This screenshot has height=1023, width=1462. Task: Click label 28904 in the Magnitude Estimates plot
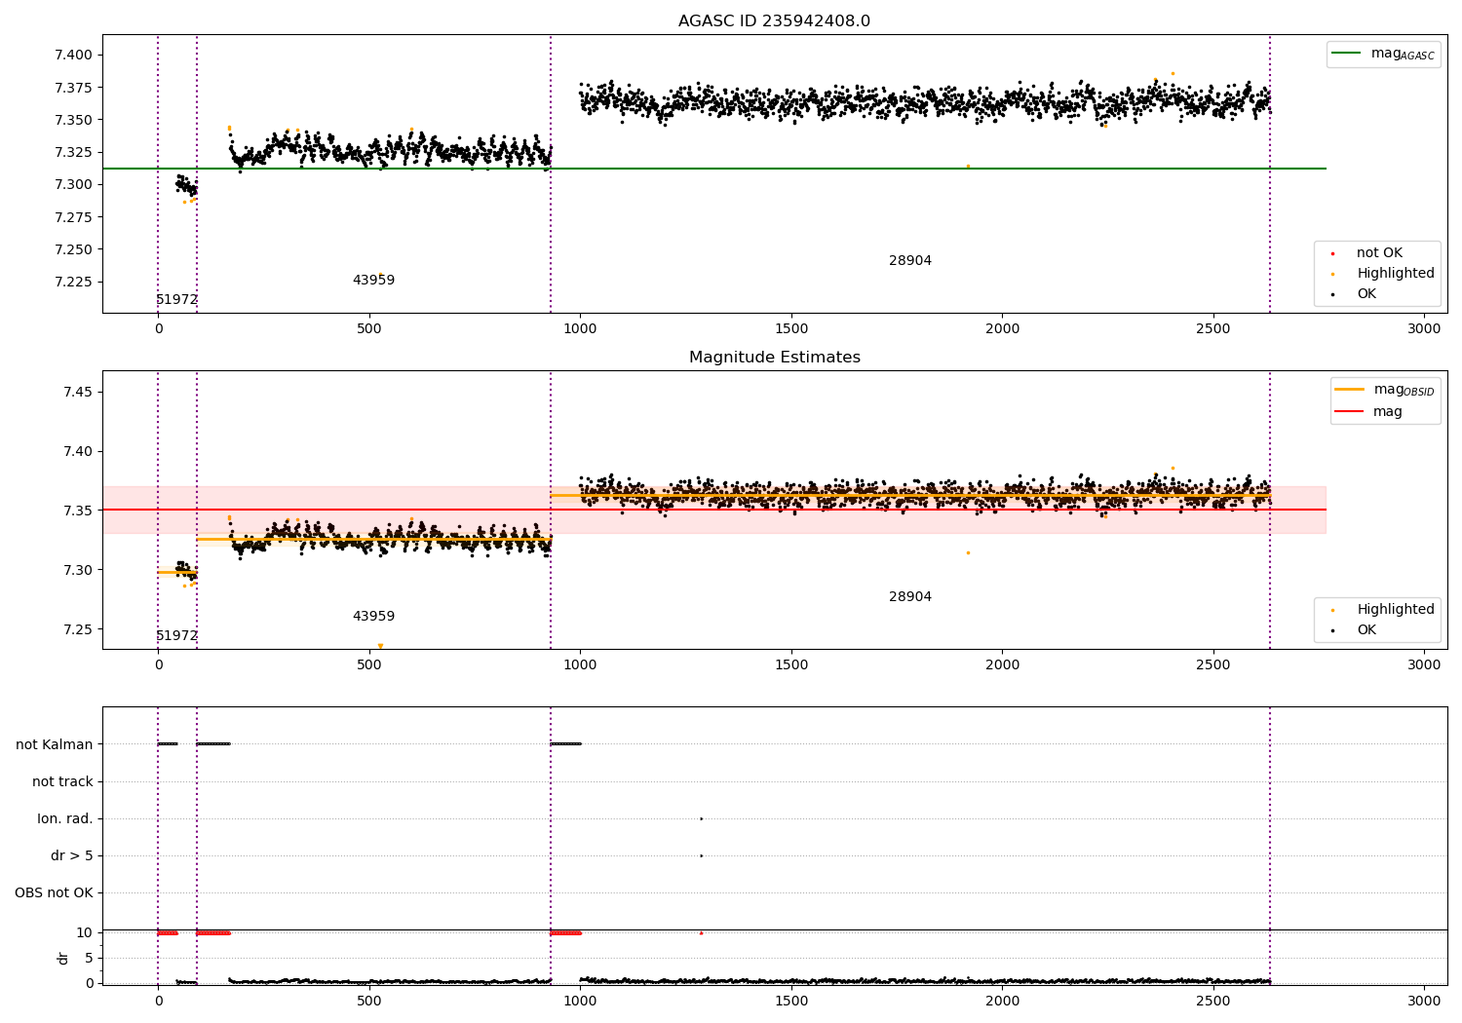pyautogui.click(x=909, y=597)
